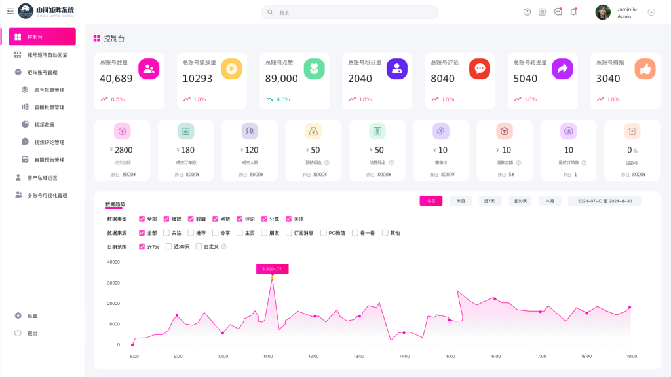Click the 总账号拇指 thumbs-up icon
Image resolution: width=671 pixels, height=377 pixels.
pos(645,69)
